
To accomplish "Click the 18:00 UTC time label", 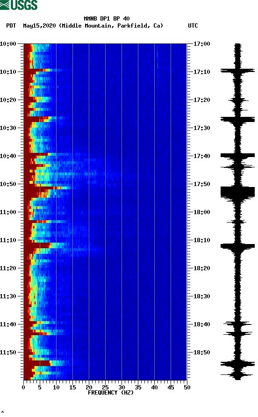I will (x=202, y=212).
